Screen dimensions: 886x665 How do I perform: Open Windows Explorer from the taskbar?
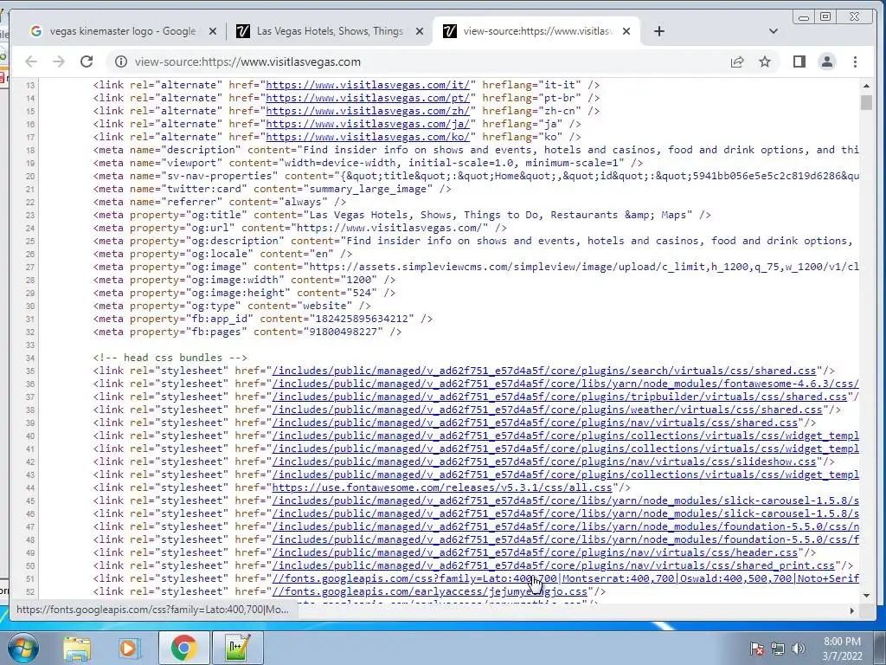(77, 648)
